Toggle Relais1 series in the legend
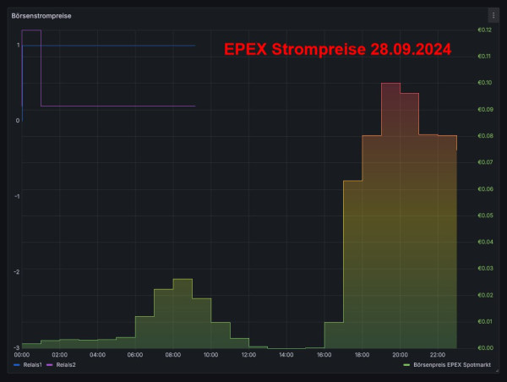Image resolution: width=507 pixels, height=382 pixels. (31, 364)
